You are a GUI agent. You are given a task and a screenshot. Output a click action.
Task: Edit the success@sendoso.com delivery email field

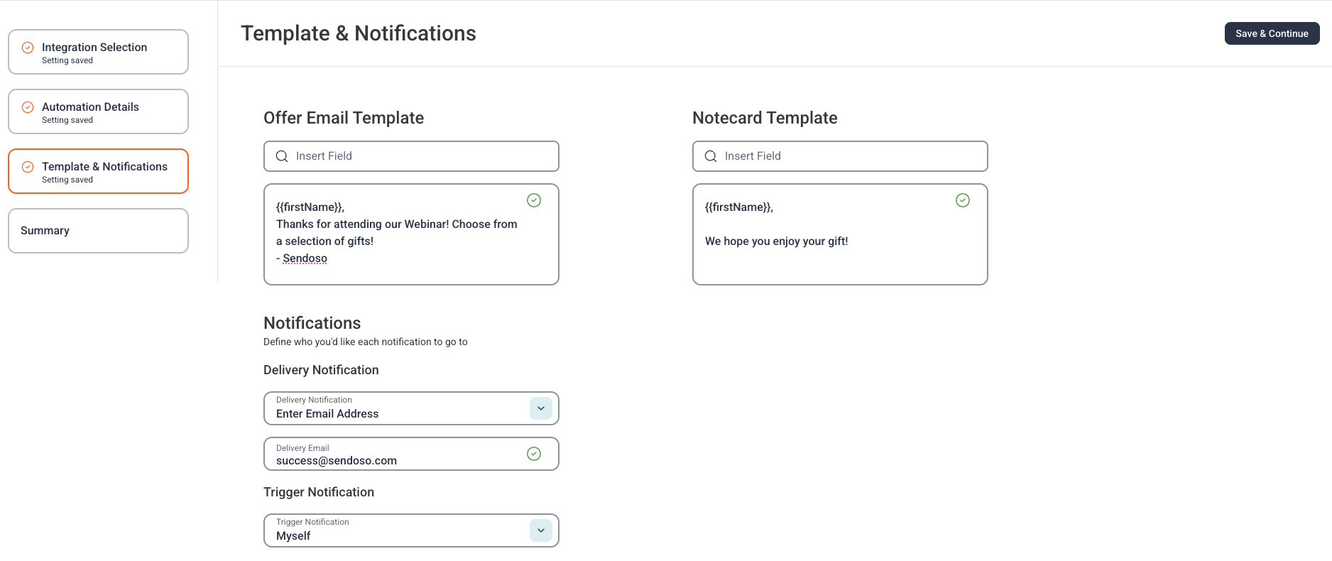[x=411, y=454]
